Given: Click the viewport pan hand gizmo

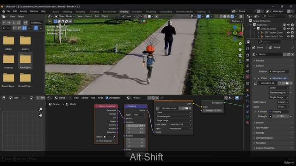Looking at the screenshot, I should click(x=240, y=49).
